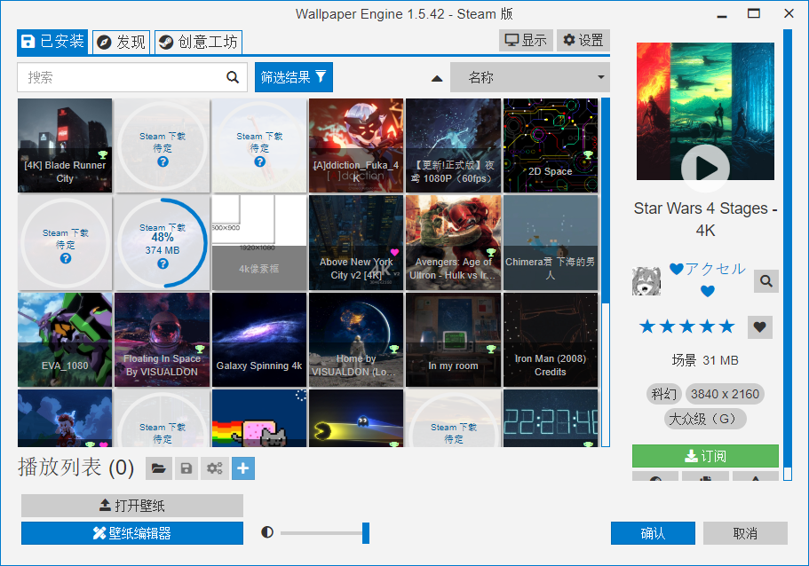
Task: Click the 播放列表 (0) heading
Action: pyautogui.click(x=75, y=468)
